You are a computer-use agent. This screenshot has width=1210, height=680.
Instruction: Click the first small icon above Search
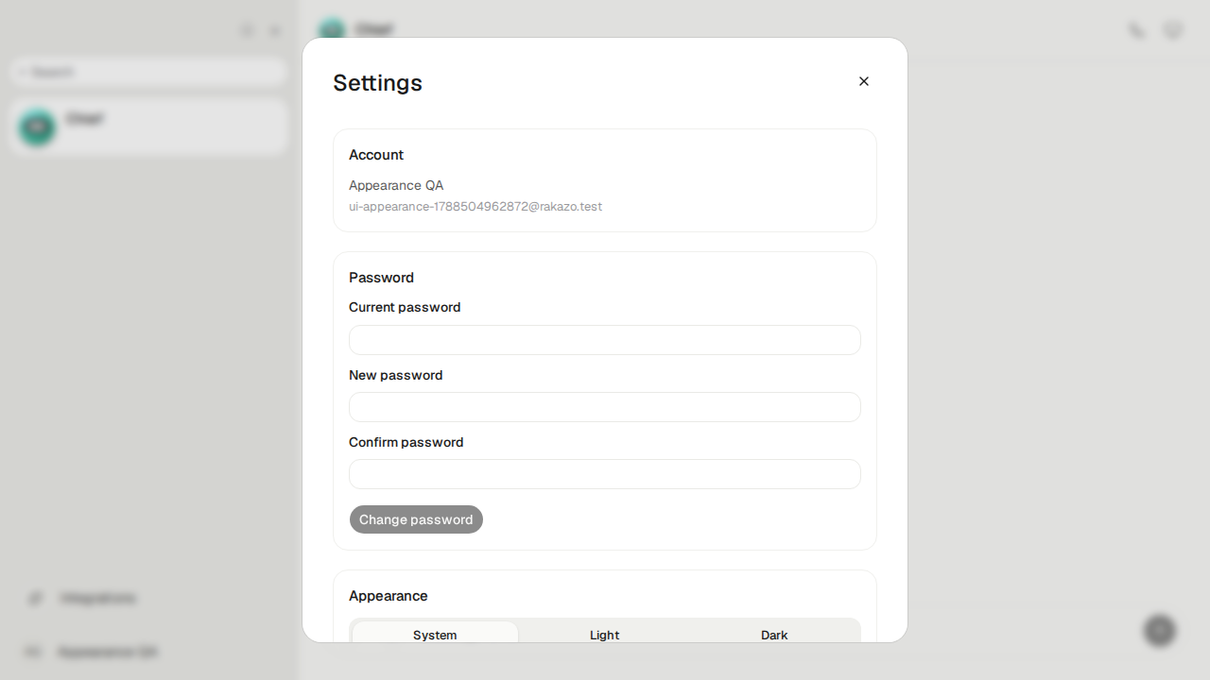pyautogui.click(x=247, y=30)
